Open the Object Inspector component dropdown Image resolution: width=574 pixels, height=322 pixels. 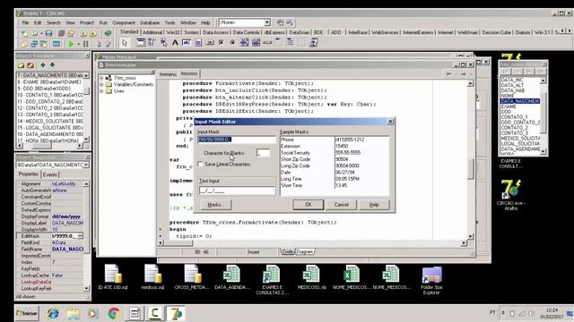pos(86,165)
